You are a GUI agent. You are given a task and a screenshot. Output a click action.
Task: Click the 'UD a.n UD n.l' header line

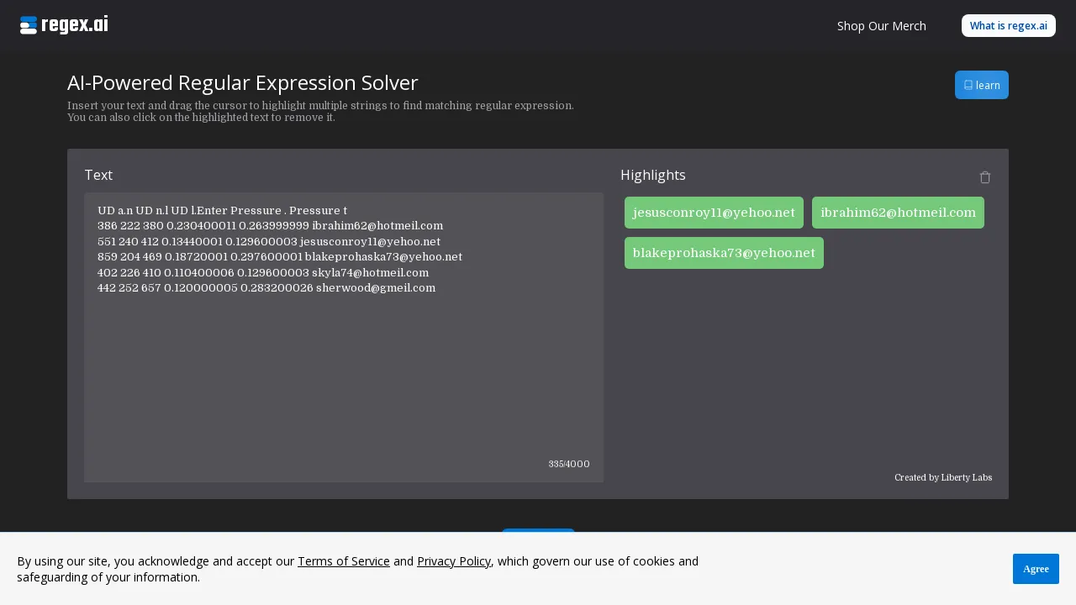[222, 210]
